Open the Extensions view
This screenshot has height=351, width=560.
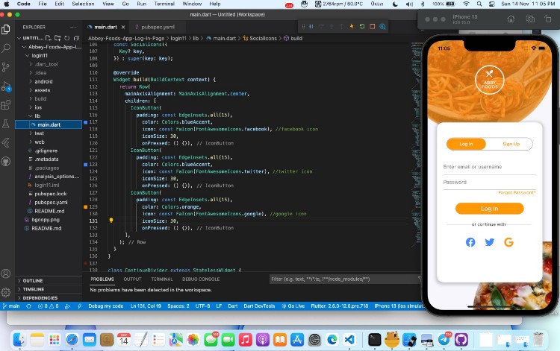[6, 105]
